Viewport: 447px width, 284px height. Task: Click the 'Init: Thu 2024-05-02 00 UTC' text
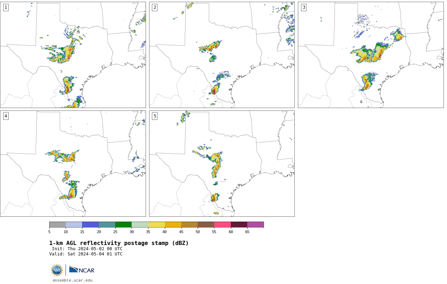[x=87, y=249]
